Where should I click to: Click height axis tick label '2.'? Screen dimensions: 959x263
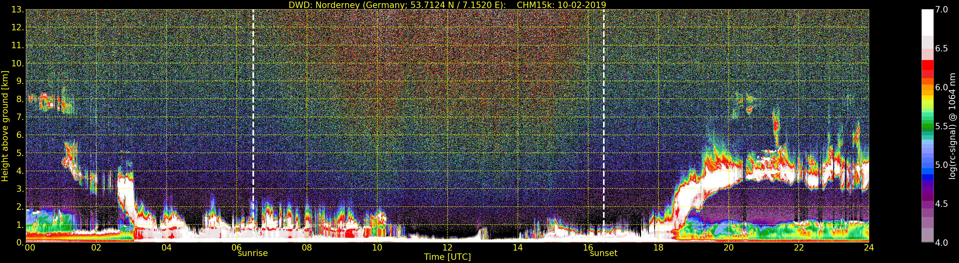tap(20, 207)
